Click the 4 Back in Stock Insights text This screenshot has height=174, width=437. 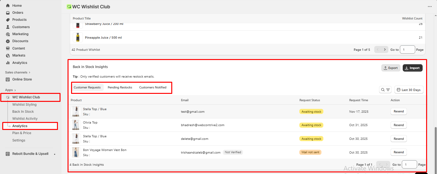86,165
